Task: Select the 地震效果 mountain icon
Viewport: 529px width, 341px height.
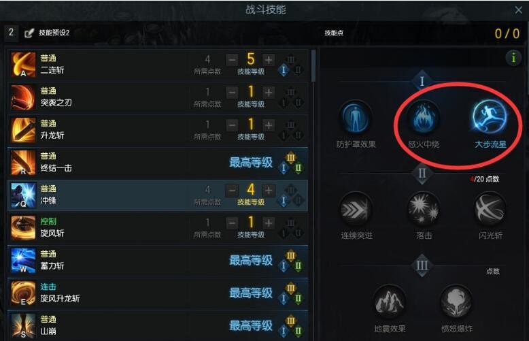Action: (x=390, y=302)
